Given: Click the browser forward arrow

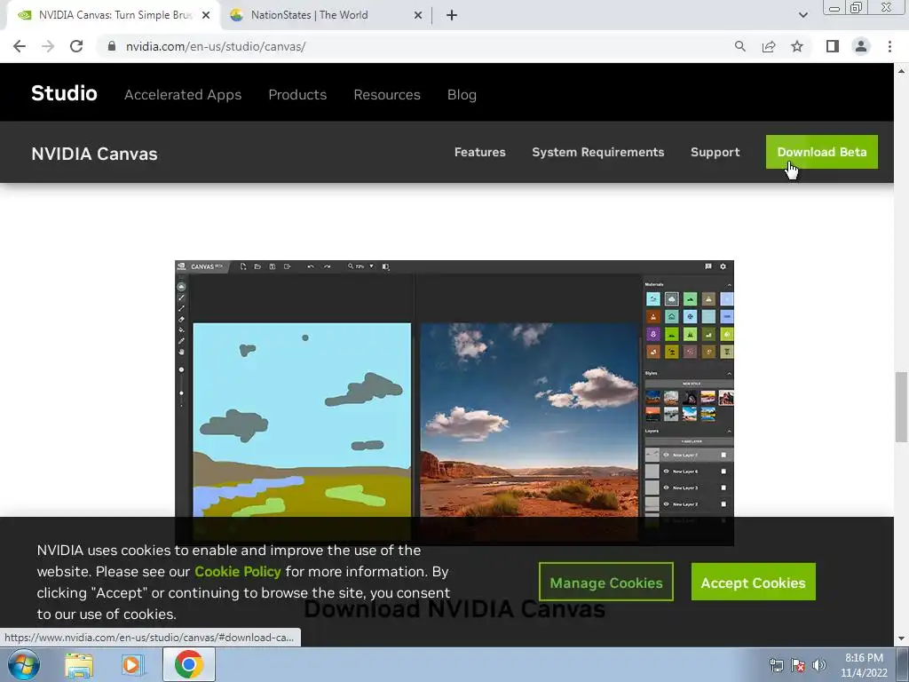Looking at the screenshot, I should [48, 46].
